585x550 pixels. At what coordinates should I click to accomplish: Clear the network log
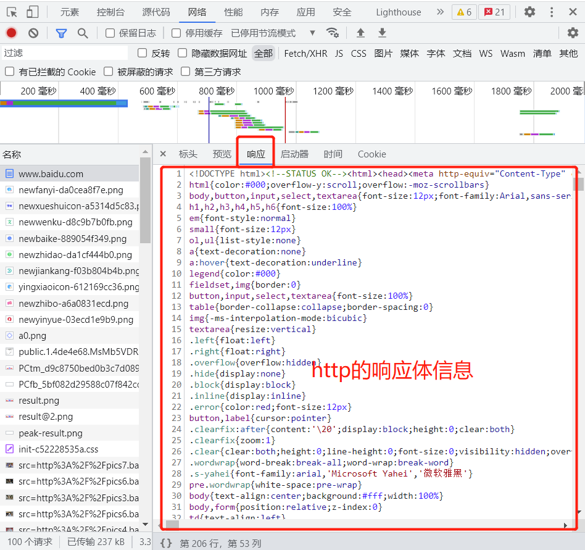pyautogui.click(x=33, y=33)
